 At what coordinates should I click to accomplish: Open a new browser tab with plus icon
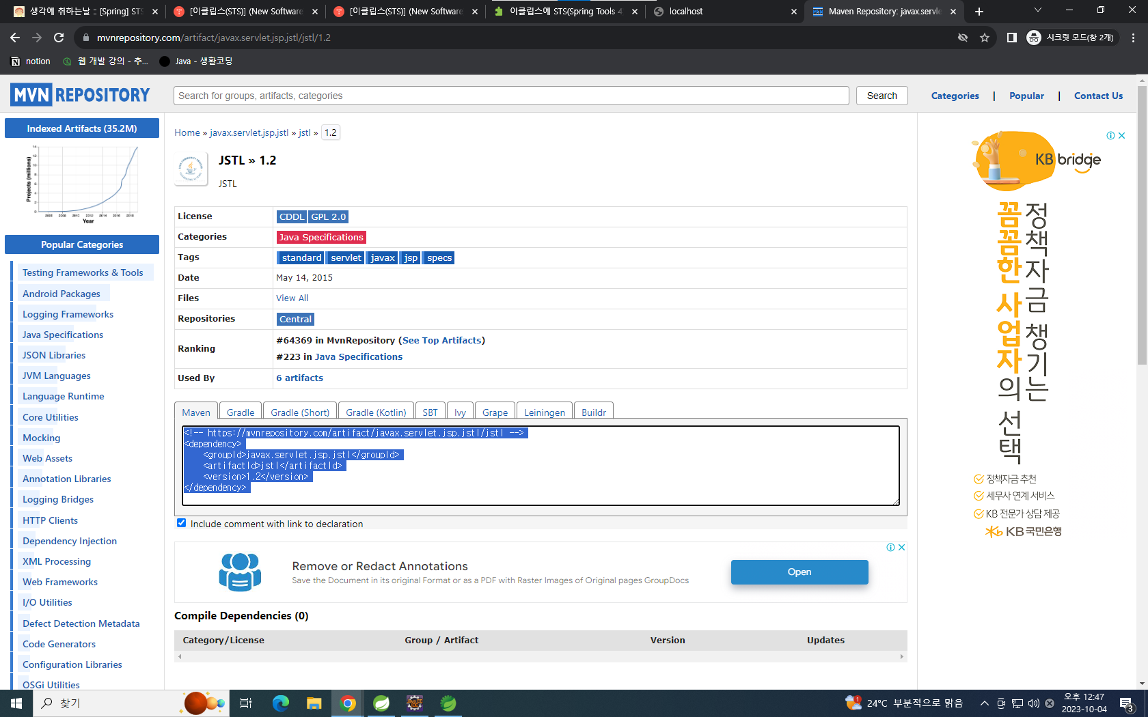click(979, 12)
